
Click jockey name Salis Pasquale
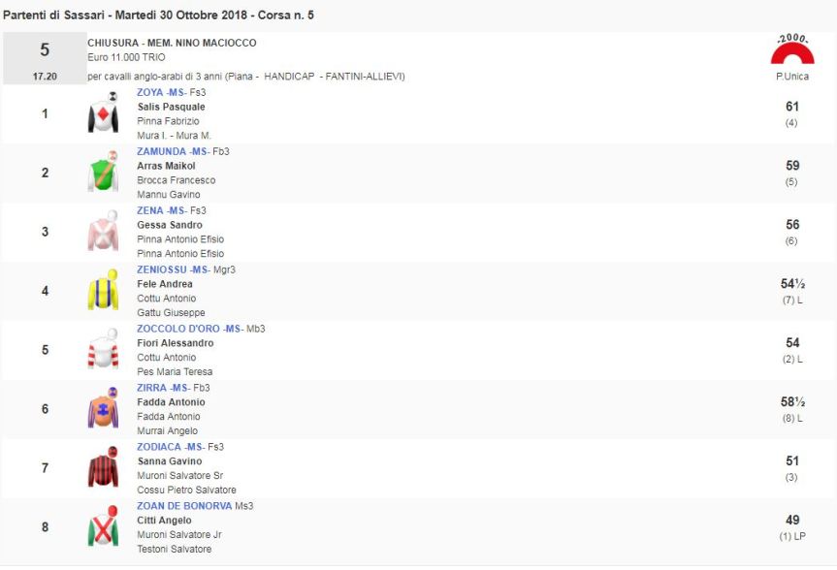[171, 107]
